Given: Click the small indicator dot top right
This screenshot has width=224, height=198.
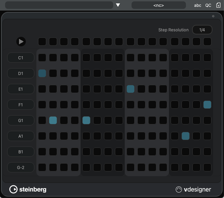Looking at the screenshot, I should pos(213,16).
